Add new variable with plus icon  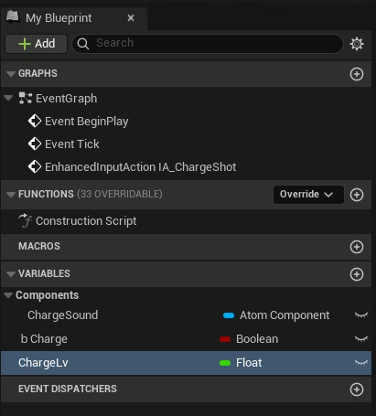(357, 274)
